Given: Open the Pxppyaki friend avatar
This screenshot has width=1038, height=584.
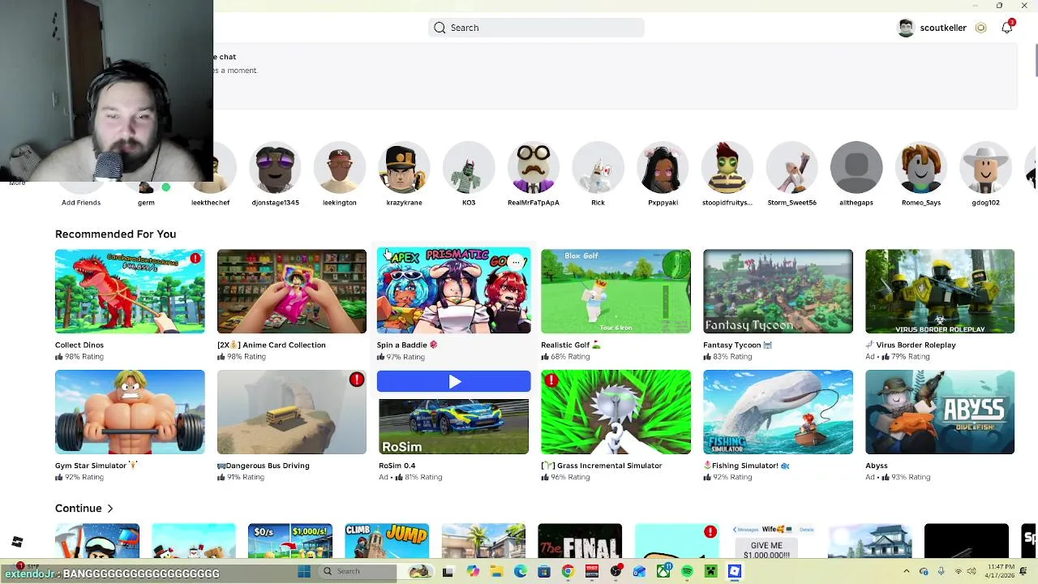Looking at the screenshot, I should point(663,168).
